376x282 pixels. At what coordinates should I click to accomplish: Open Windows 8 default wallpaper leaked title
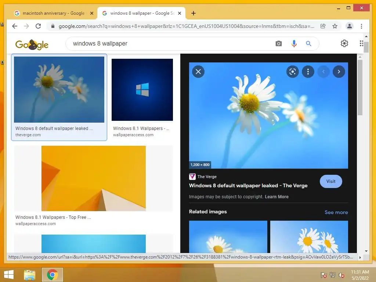[x=248, y=185]
